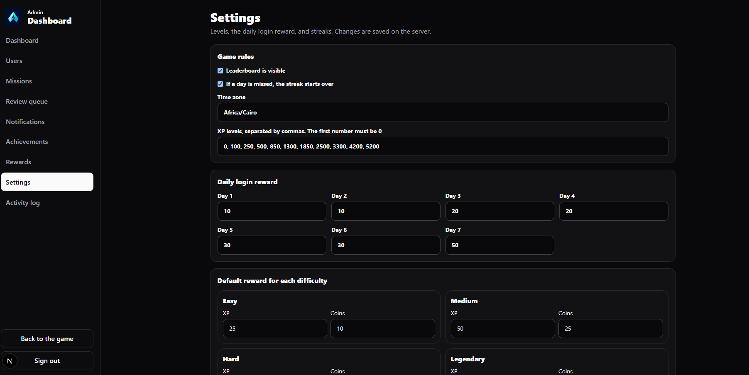
Task: Click the Easy Coins input field
Action: pos(383,329)
